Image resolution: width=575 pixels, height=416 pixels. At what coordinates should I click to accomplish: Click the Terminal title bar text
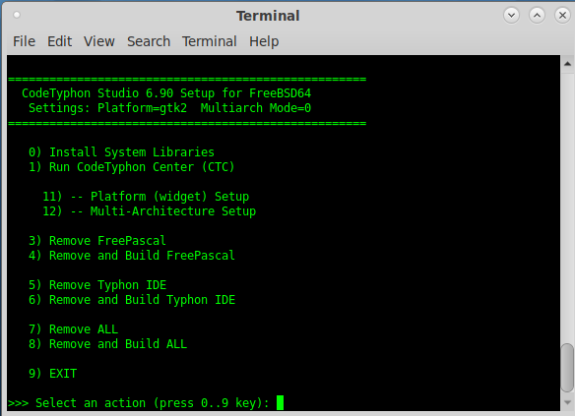coord(268,16)
